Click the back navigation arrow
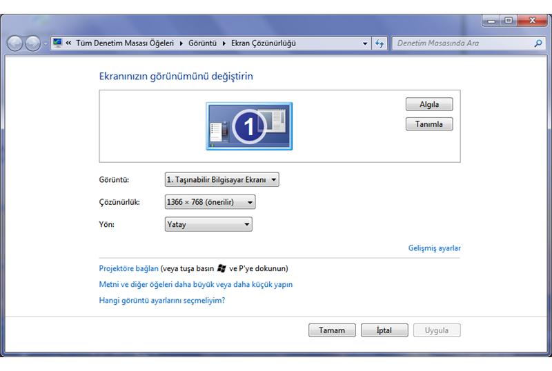The width and height of the screenshot is (552, 371). tap(15, 43)
